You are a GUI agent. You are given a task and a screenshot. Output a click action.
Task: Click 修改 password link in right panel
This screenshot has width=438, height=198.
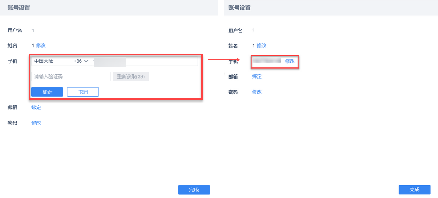point(257,92)
